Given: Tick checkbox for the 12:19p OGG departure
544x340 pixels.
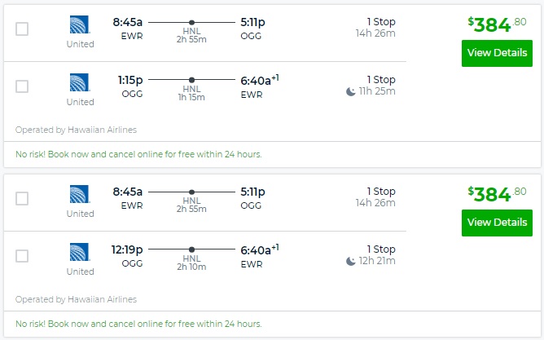Looking at the screenshot, I should pyautogui.click(x=22, y=256).
